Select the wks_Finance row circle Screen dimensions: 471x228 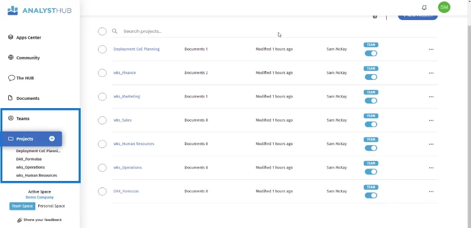(x=102, y=73)
